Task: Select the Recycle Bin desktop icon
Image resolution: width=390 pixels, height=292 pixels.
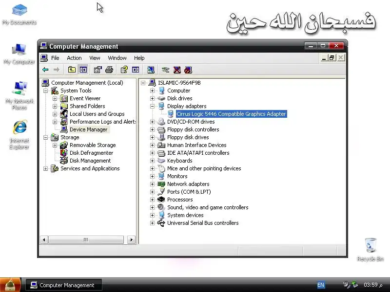Action: coord(370,250)
